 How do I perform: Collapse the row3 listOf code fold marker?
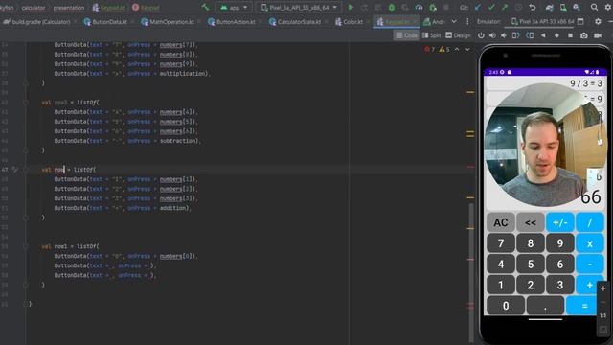click(x=26, y=103)
